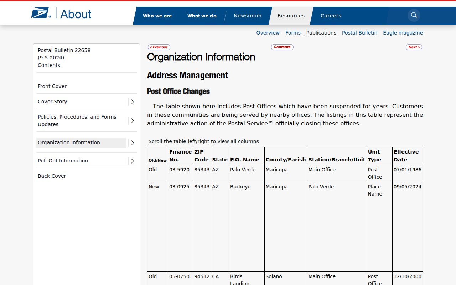Viewport: 456px width, 285px height.
Task: Open the What we do menu
Action: (202, 16)
